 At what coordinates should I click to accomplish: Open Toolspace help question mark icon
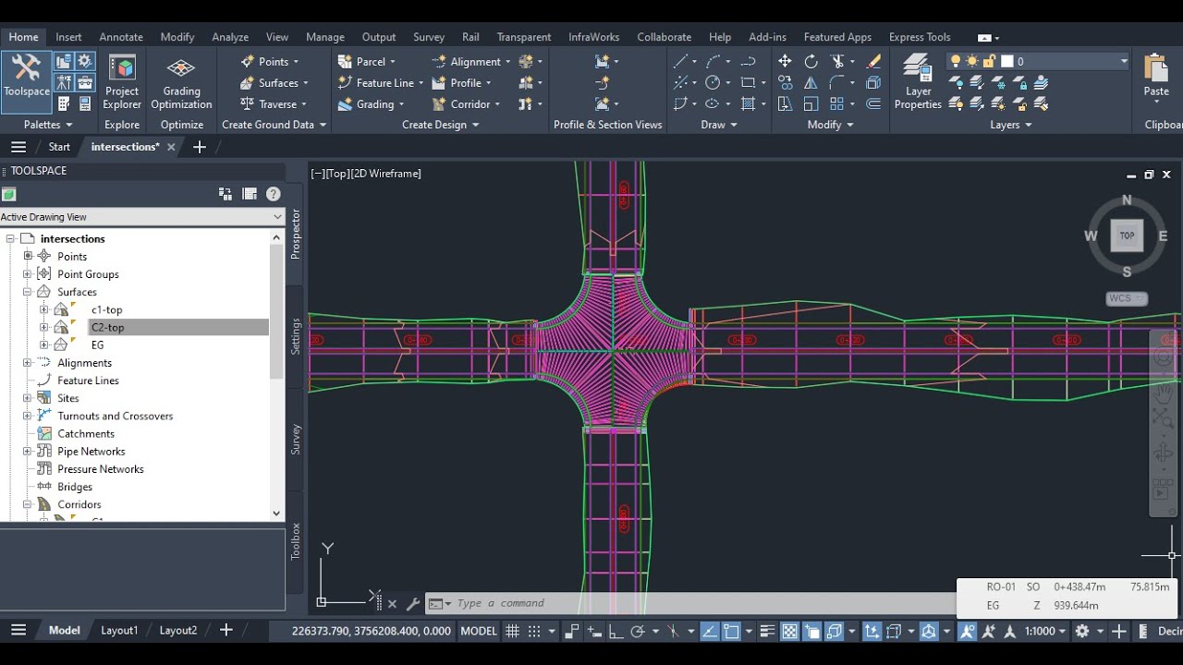273,194
